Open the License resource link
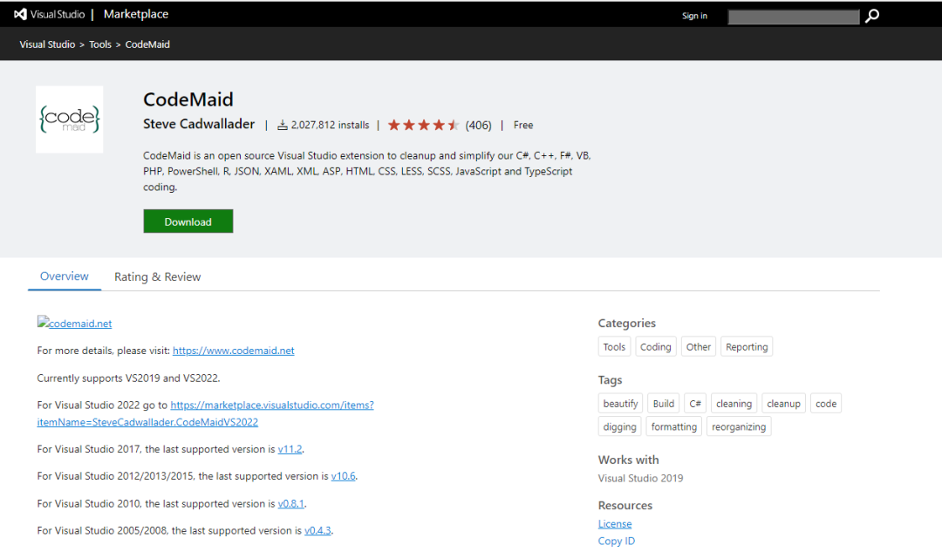 [x=614, y=523]
